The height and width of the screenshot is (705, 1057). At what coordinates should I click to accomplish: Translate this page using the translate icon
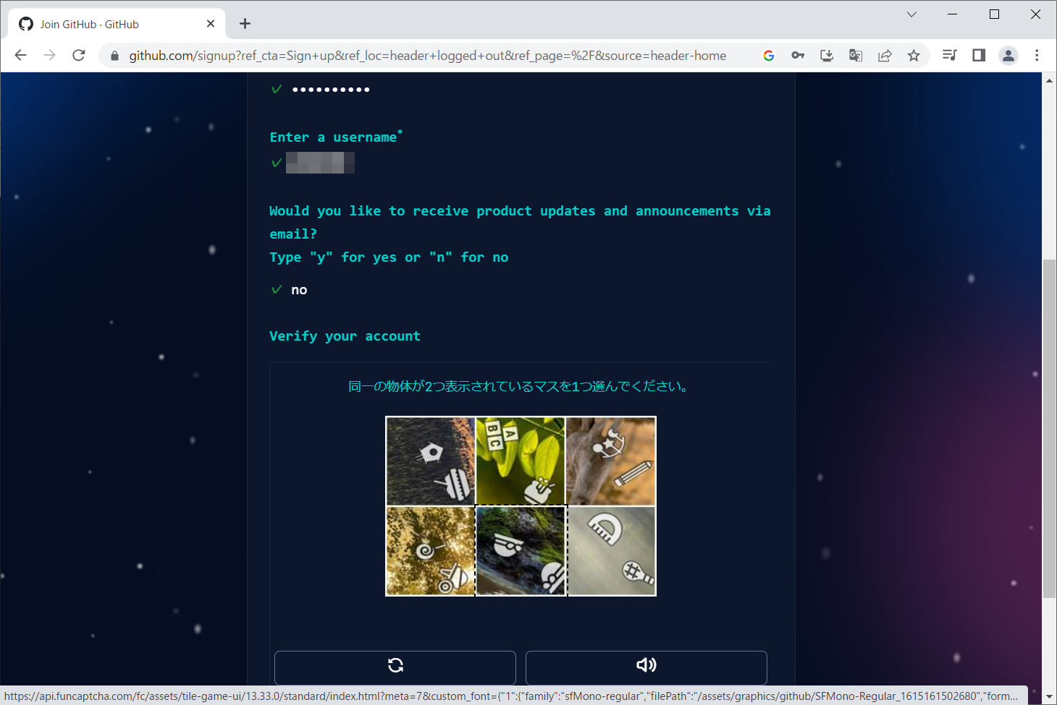[x=856, y=56]
